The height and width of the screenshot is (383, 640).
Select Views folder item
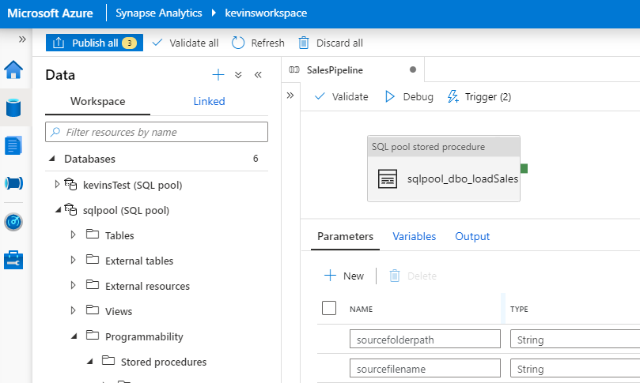coord(119,311)
